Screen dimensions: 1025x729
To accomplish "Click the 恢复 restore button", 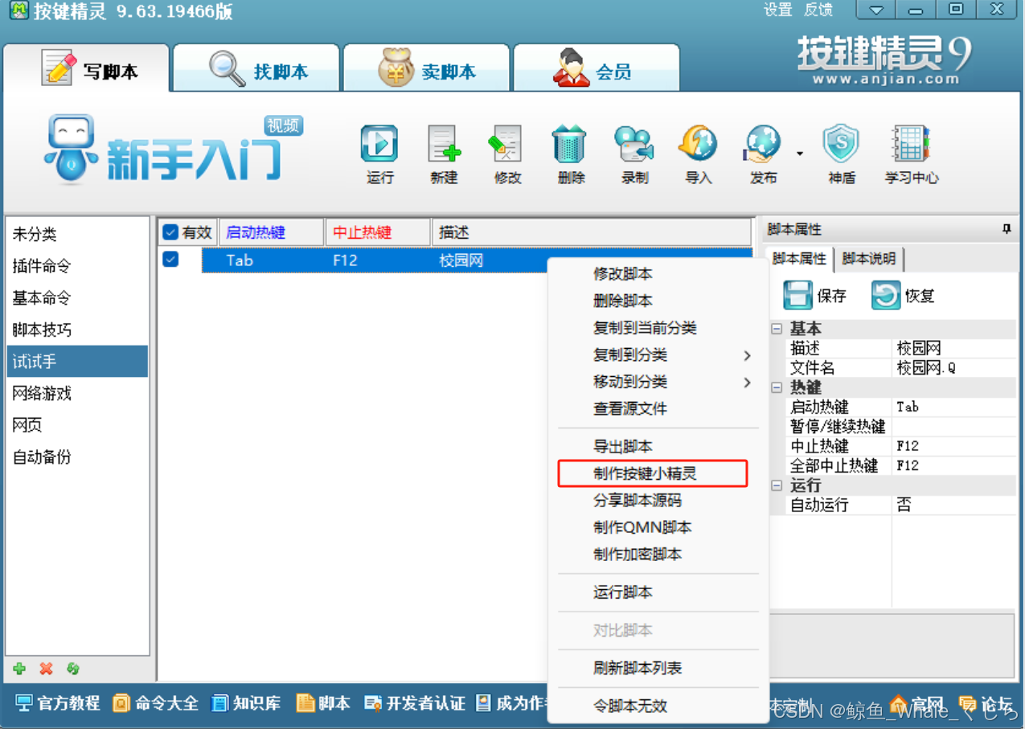I will 903,296.
